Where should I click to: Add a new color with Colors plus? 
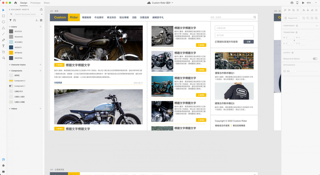[x=41, y=27]
